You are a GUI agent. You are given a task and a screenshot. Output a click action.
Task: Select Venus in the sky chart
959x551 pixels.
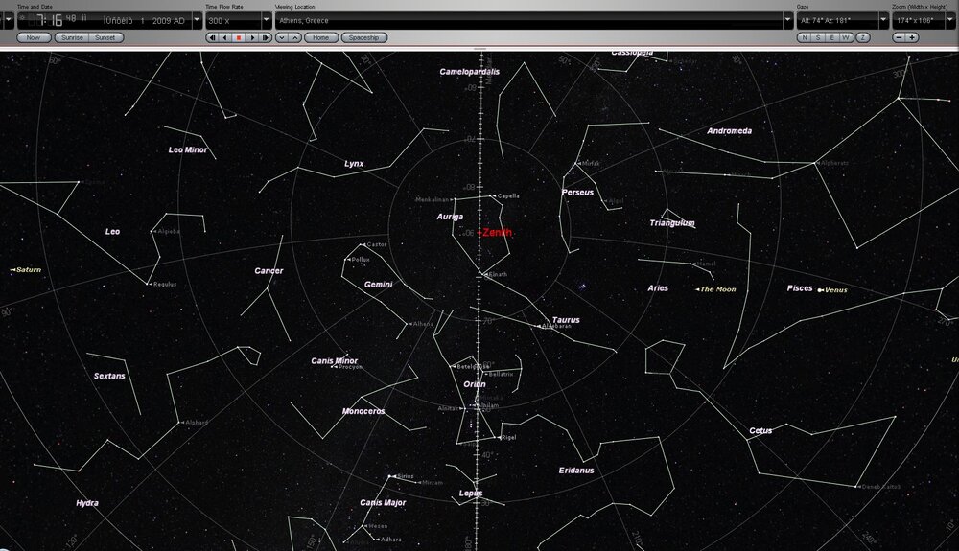click(x=820, y=289)
